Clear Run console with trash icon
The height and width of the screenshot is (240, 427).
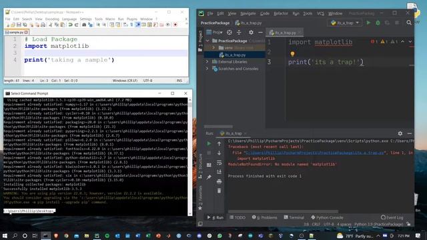(x=219, y=191)
